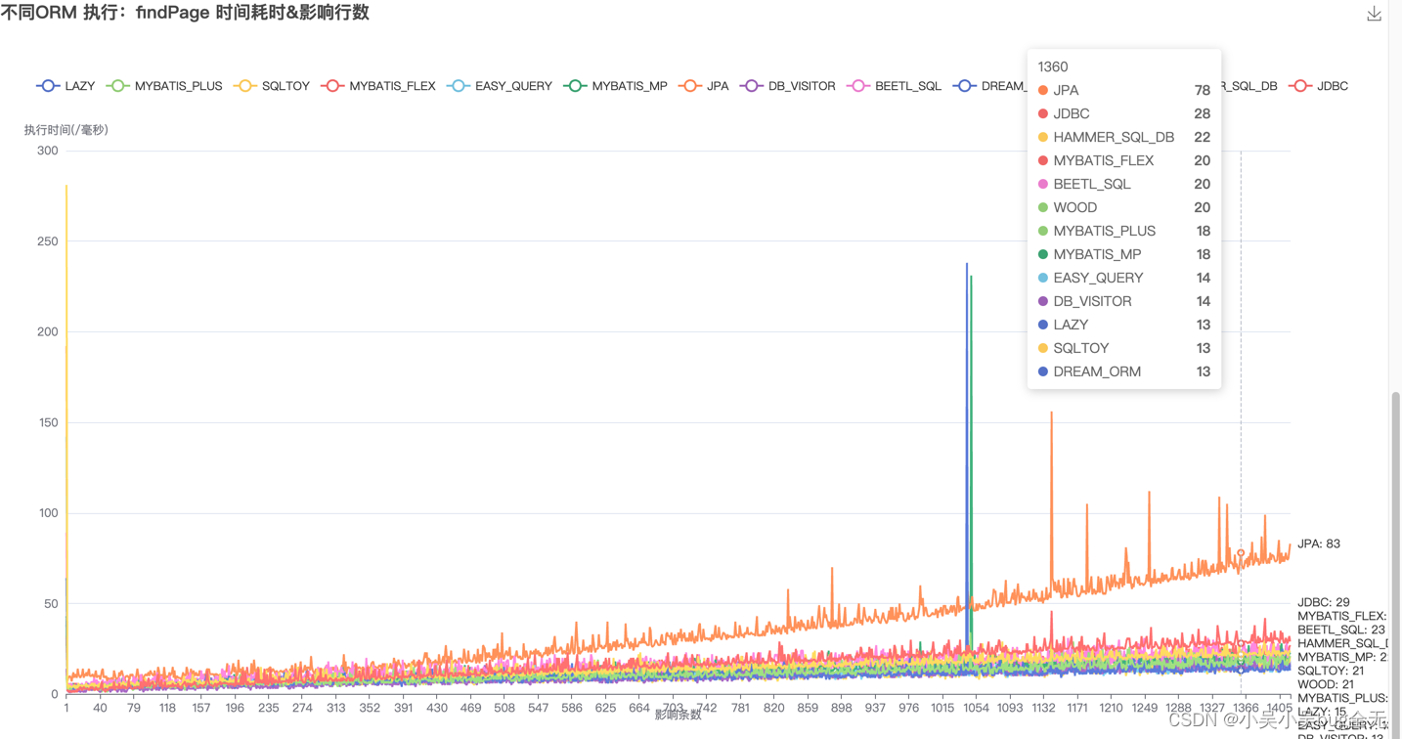Click the SQLTOY 13 tooltip row
Image resolution: width=1402 pixels, height=739 pixels.
(1124, 348)
